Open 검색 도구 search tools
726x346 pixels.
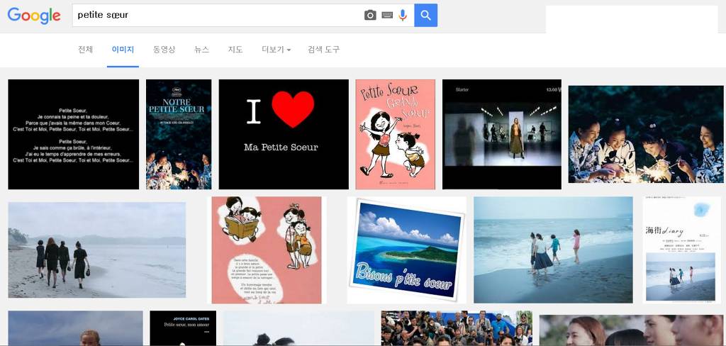[x=323, y=50]
